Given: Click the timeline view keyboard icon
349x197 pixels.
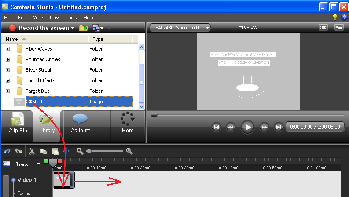Looking at the screenshot, I should tap(7, 164).
